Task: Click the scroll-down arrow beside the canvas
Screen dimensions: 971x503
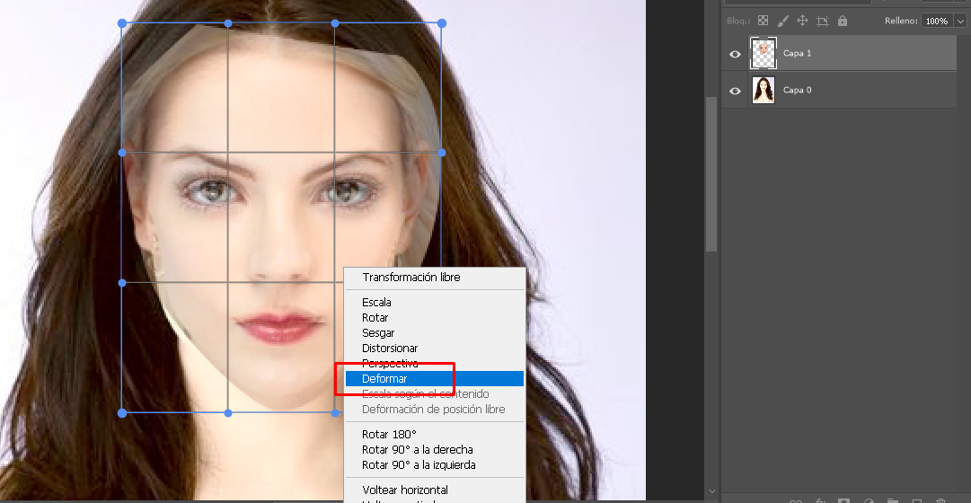Action: pyautogui.click(x=711, y=491)
